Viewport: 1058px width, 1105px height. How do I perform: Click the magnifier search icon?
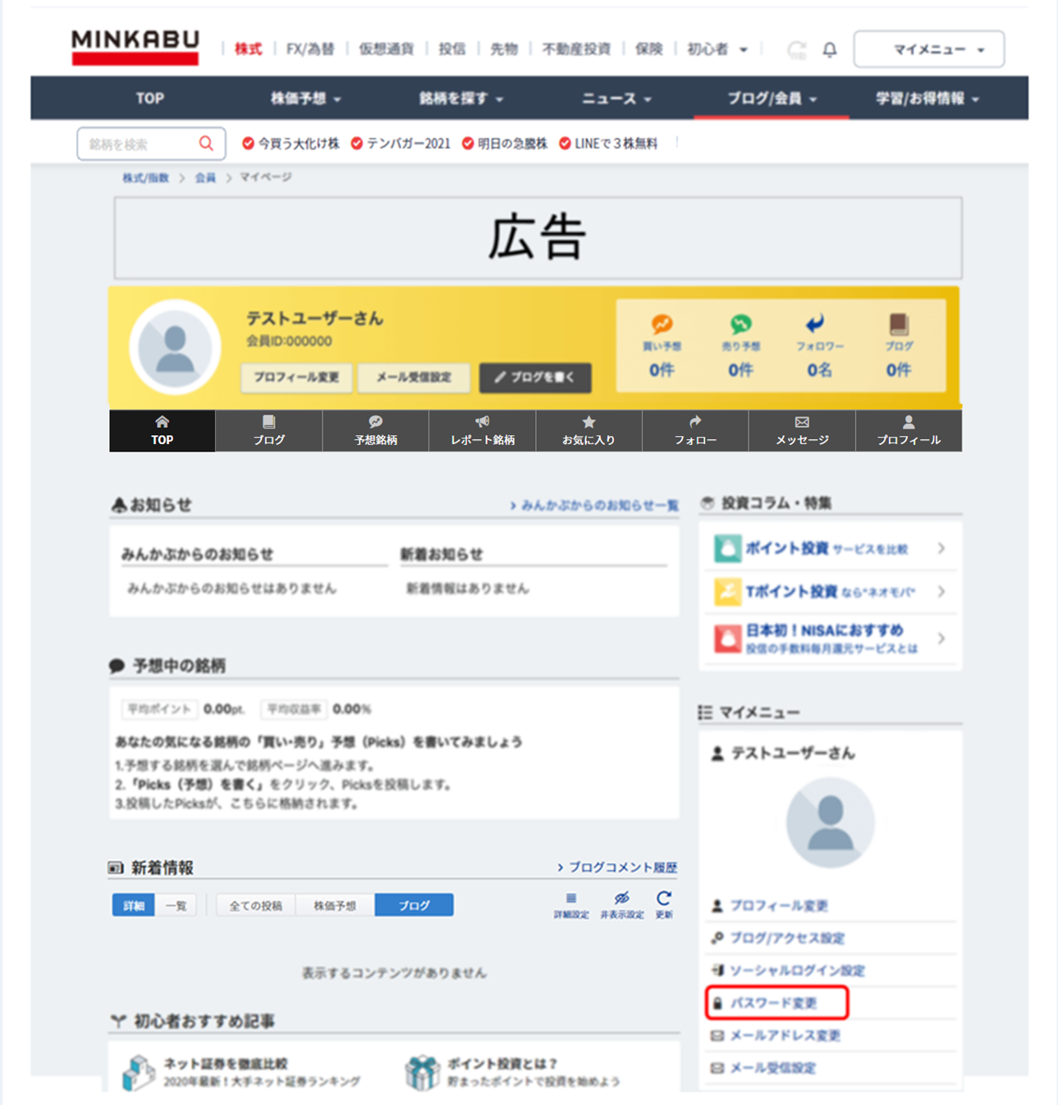pyautogui.click(x=206, y=144)
